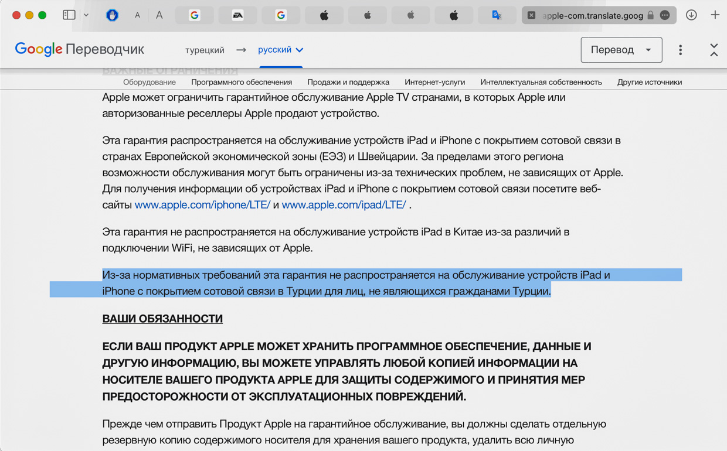Screen dimensions: 727x451
Task: Follow the www.apple.com/iphone/LTE/ link
Action: (202, 205)
